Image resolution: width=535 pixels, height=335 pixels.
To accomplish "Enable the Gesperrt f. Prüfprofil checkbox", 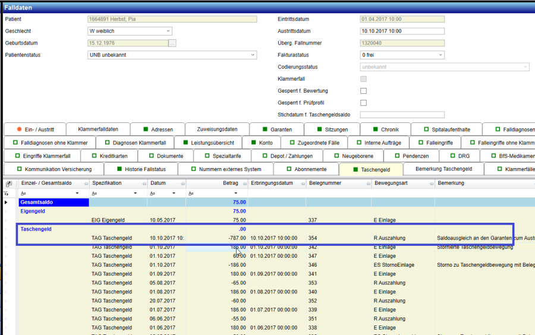I will 364,103.
